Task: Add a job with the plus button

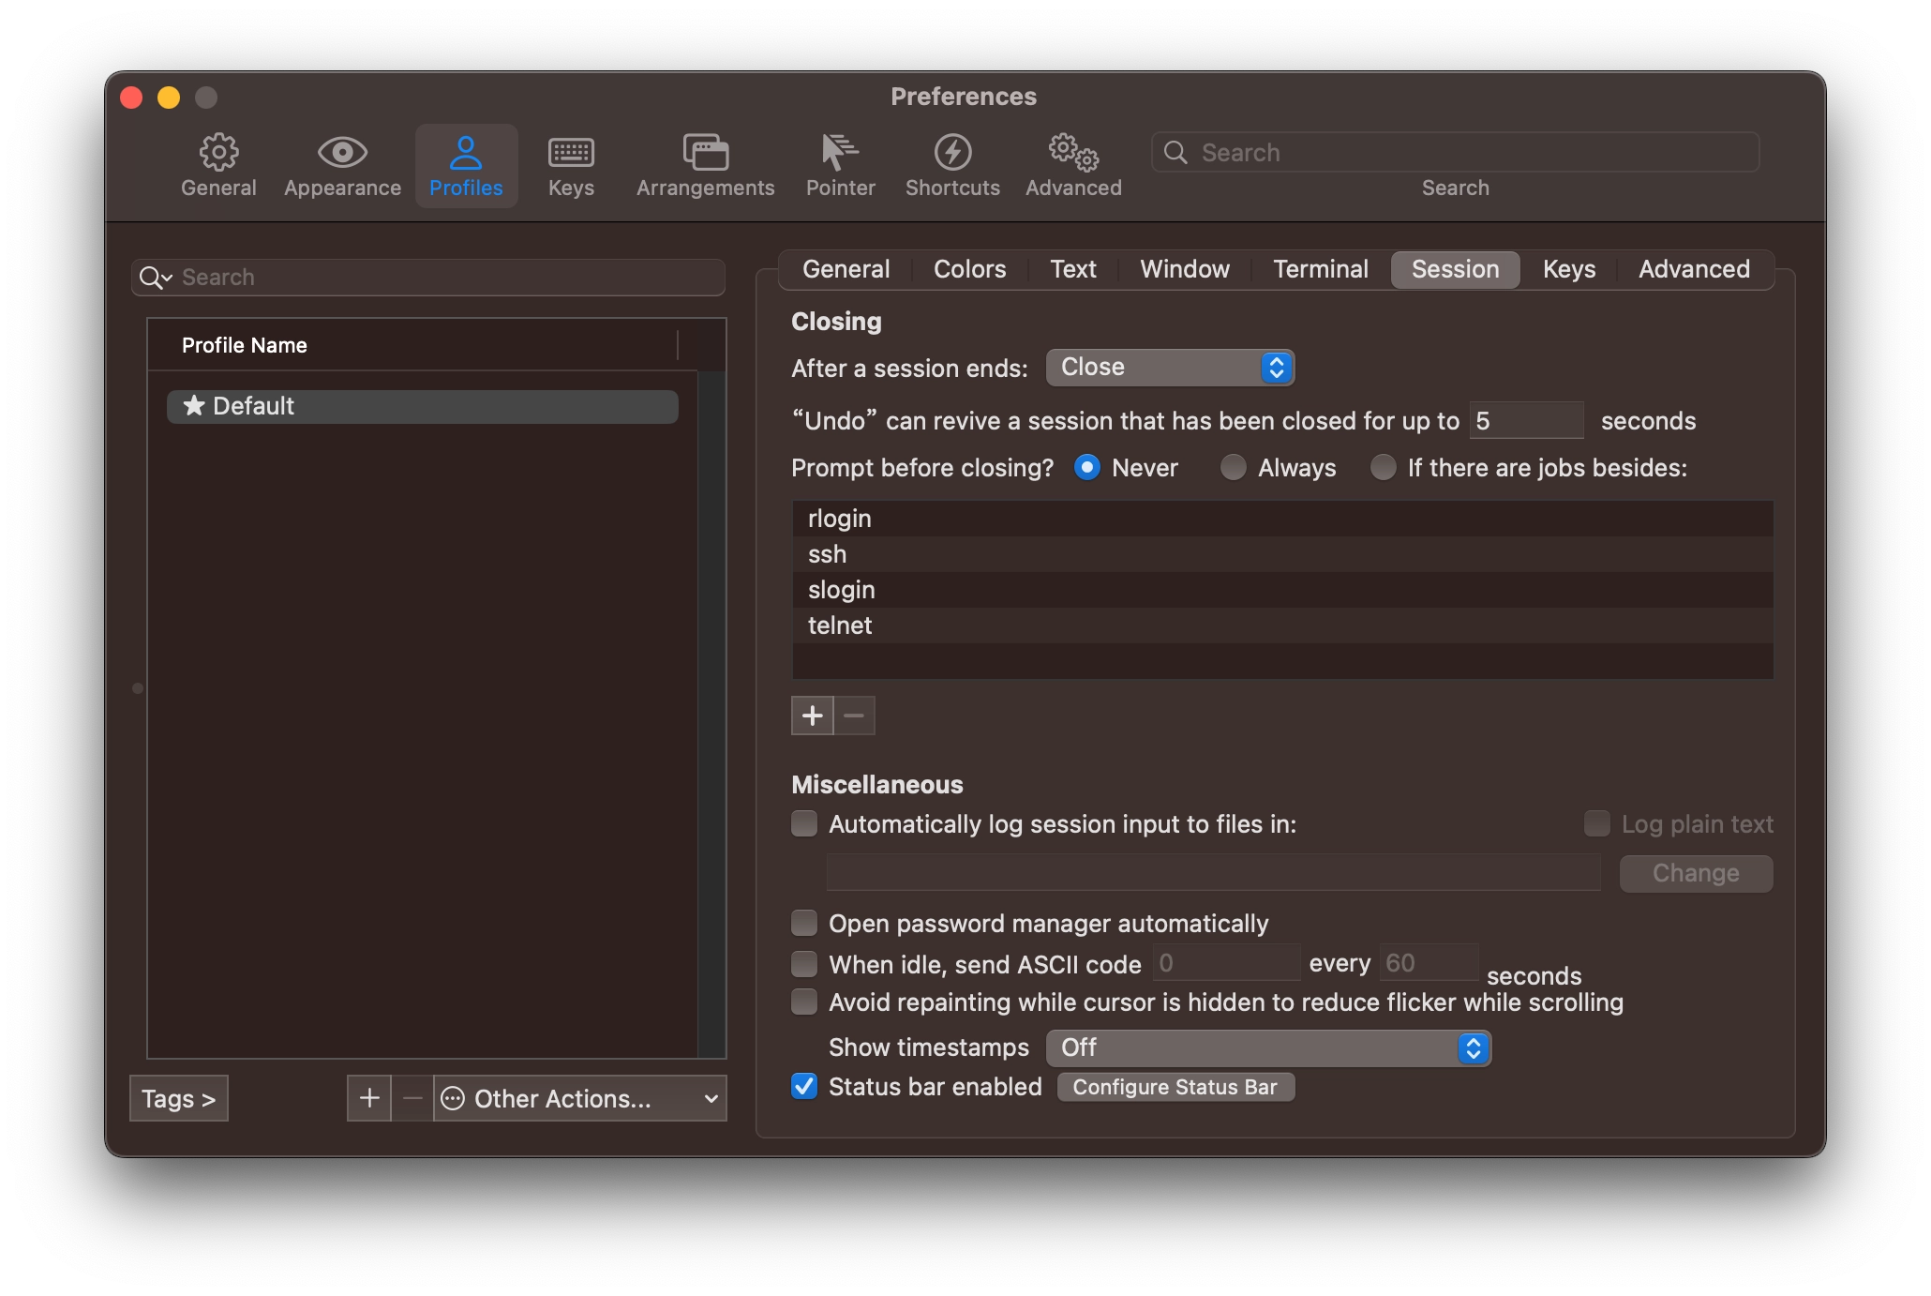Action: (812, 716)
